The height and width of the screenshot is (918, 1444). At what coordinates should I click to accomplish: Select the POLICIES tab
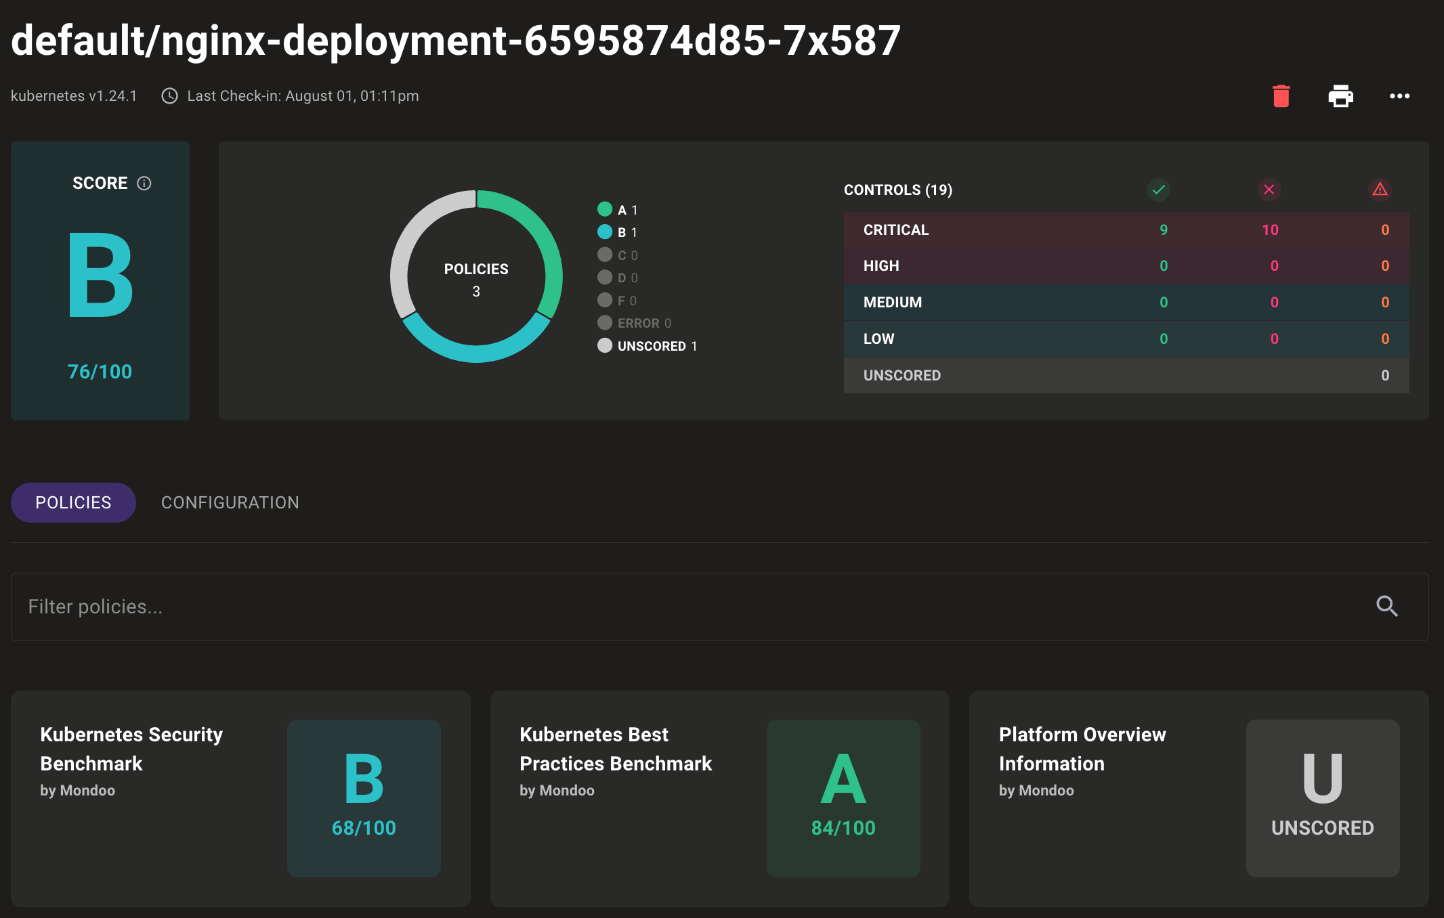click(x=73, y=502)
